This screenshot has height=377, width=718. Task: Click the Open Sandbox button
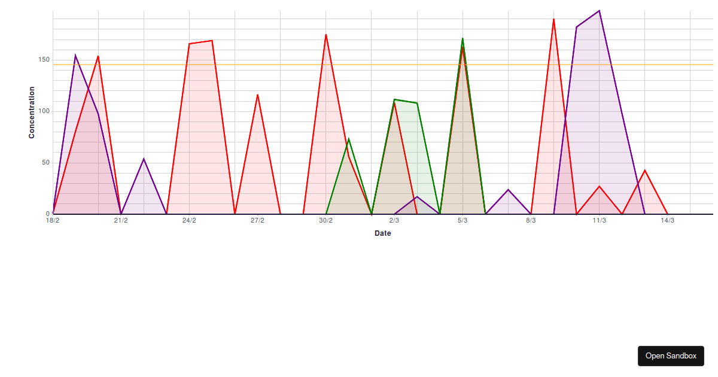click(x=670, y=356)
